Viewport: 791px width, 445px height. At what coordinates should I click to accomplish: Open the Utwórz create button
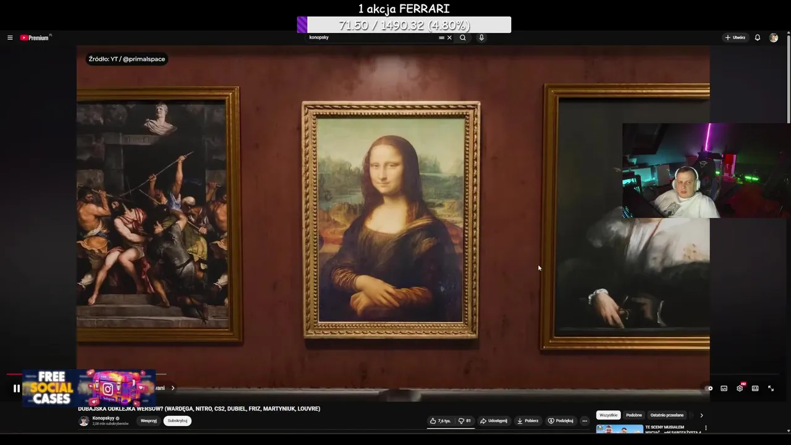[735, 38]
